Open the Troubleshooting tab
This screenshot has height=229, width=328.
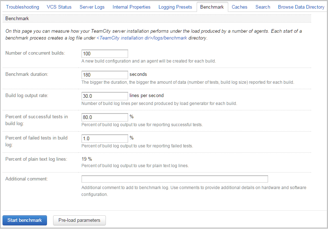(22, 7)
